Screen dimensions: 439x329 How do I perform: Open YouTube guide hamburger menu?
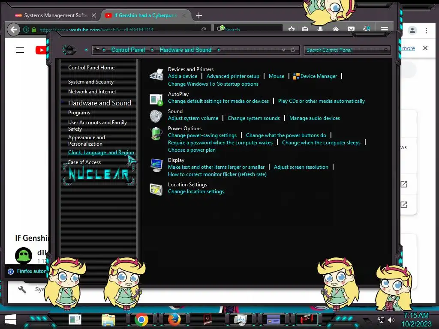[20, 50]
